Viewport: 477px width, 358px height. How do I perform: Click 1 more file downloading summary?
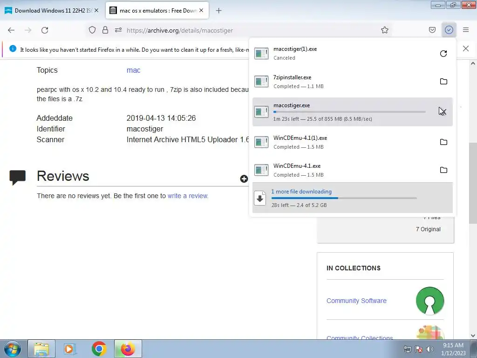[353, 198]
